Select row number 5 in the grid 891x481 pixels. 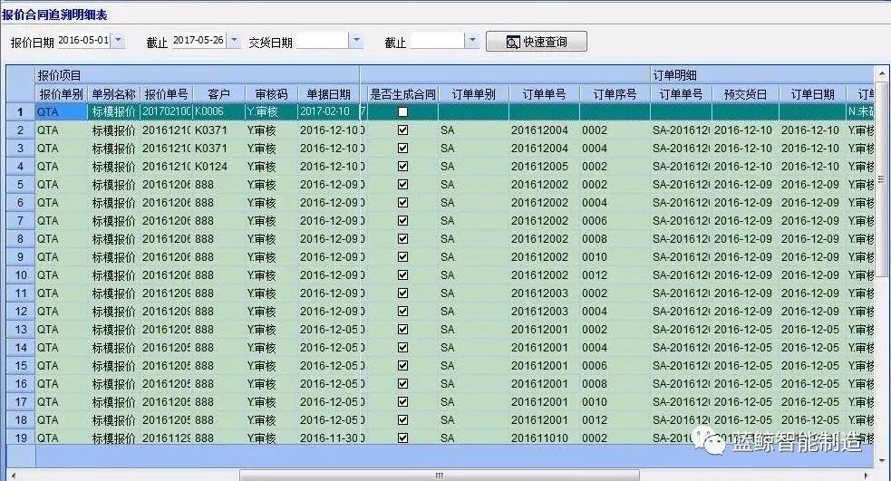click(20, 185)
